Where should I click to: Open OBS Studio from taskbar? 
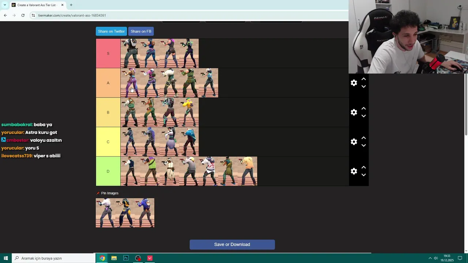tap(138, 258)
